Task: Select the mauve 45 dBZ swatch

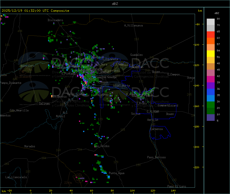Action: pos(211,73)
